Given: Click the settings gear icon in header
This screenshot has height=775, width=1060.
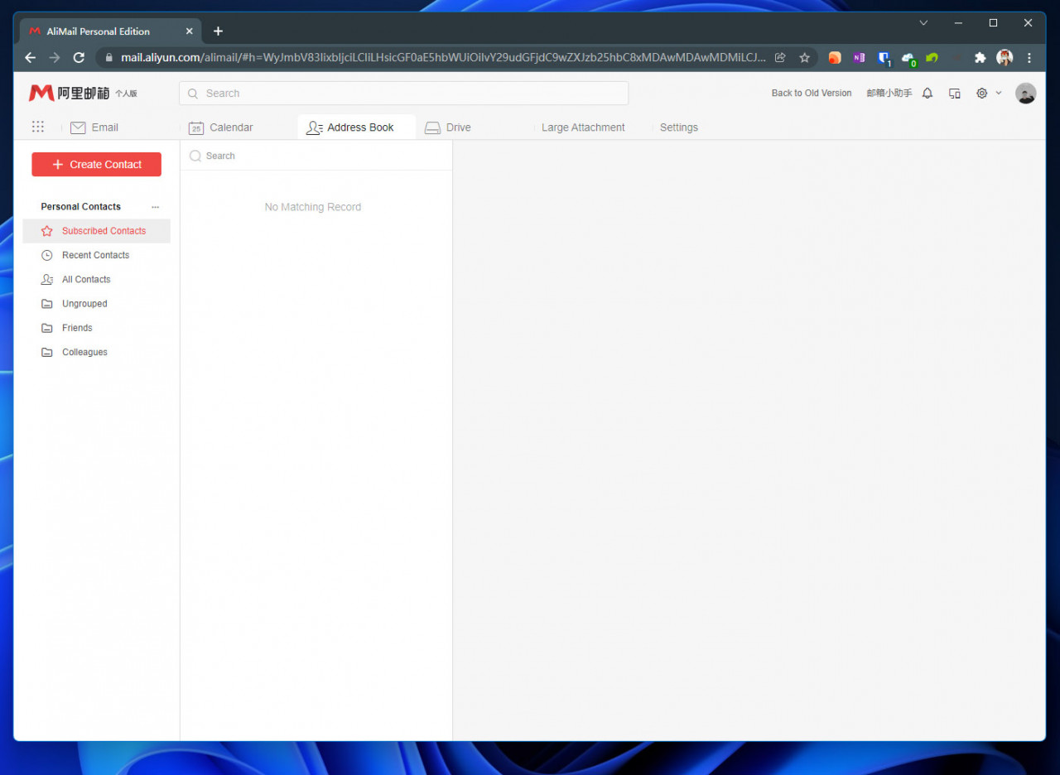Looking at the screenshot, I should point(981,94).
